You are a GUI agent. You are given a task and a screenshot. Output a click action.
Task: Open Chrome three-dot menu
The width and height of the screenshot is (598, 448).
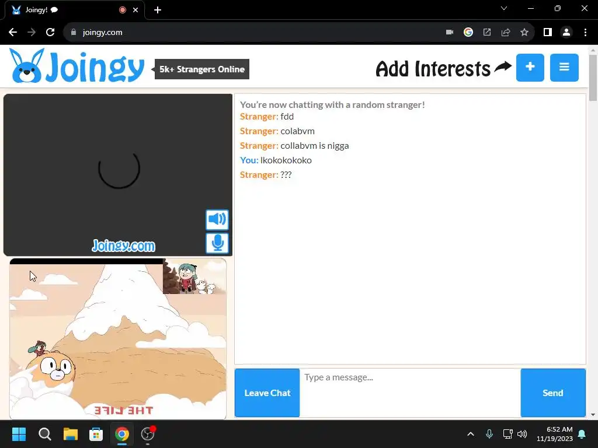click(585, 33)
